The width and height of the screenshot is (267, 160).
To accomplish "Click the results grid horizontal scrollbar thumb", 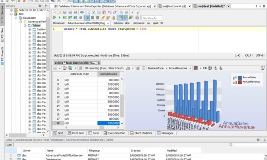I will point(102,127).
